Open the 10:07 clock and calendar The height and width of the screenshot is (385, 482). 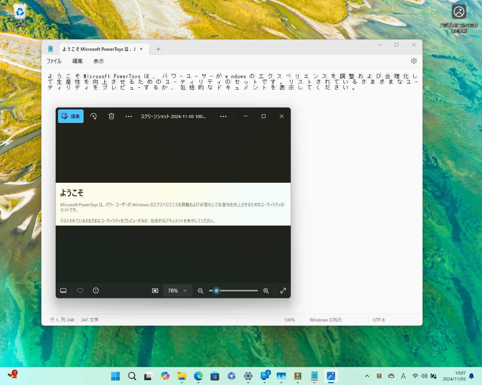pyautogui.click(x=454, y=376)
